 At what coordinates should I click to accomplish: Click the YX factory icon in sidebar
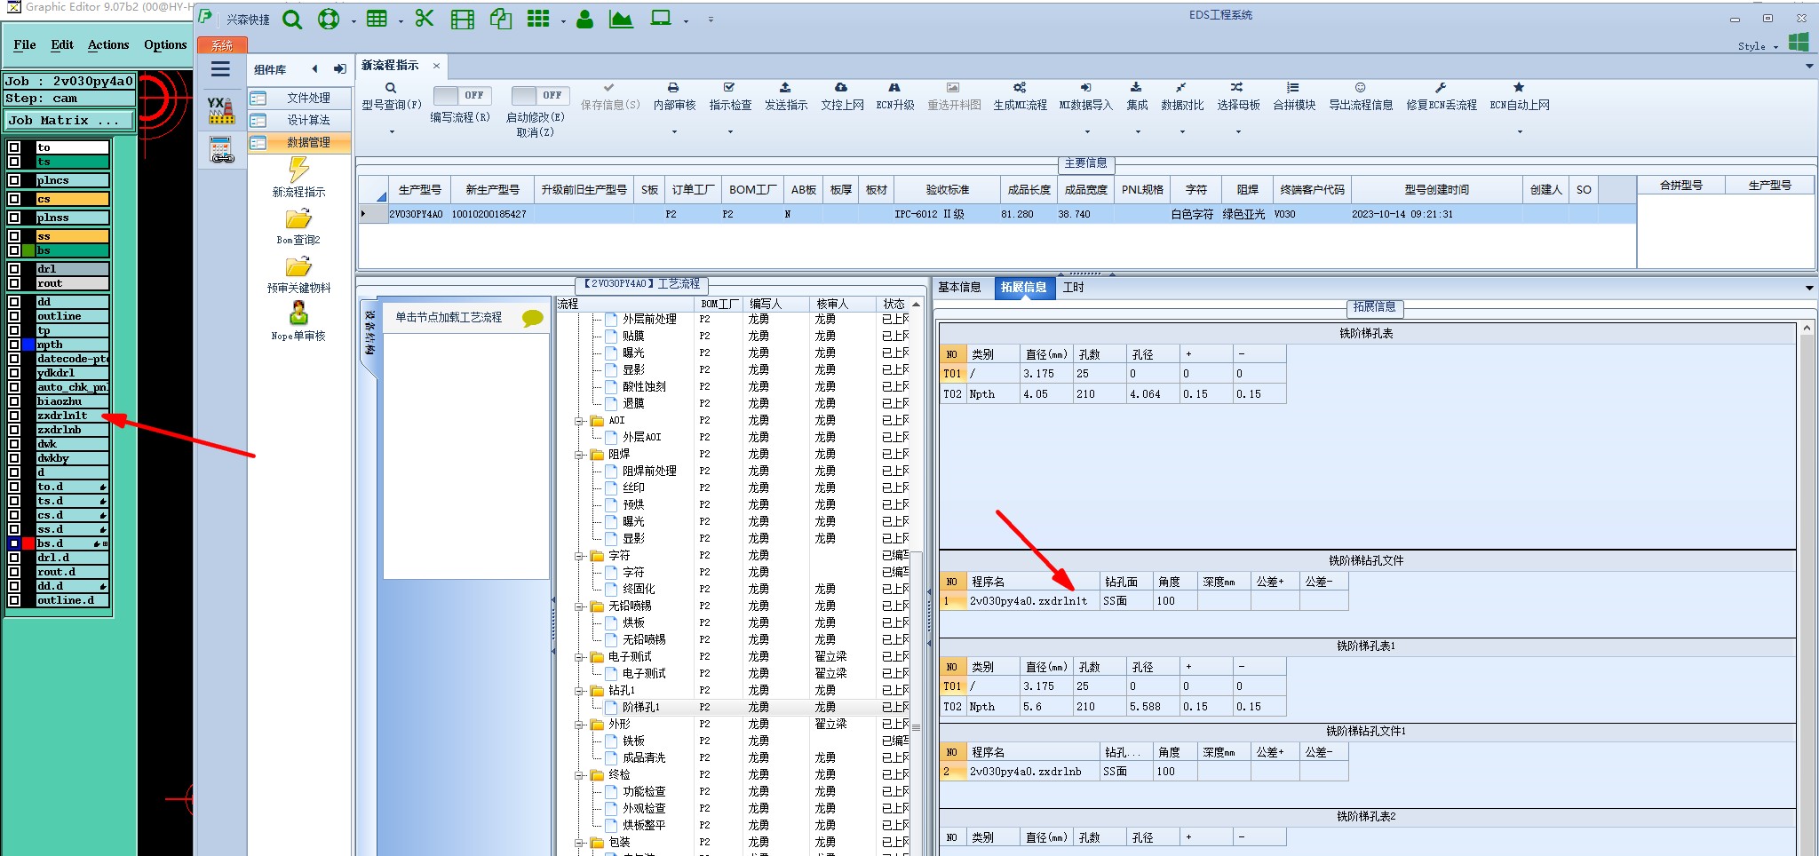tap(221, 110)
